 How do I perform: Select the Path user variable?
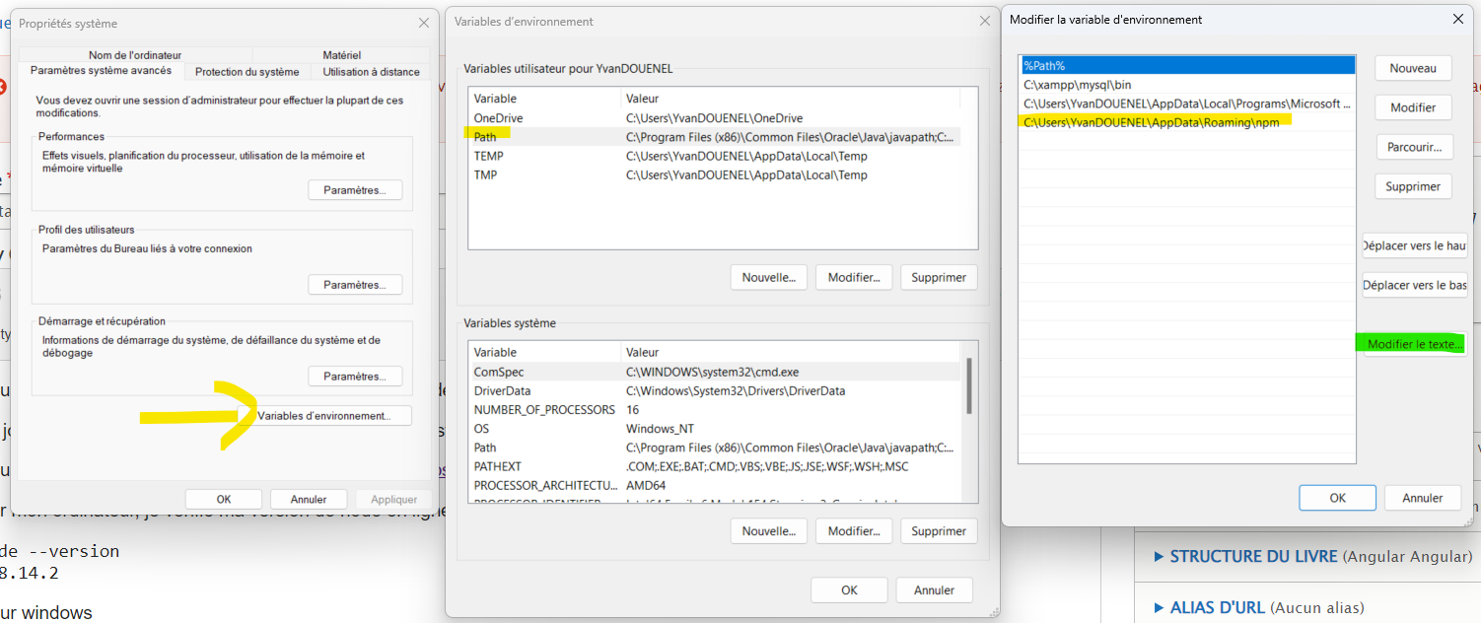[542, 136]
